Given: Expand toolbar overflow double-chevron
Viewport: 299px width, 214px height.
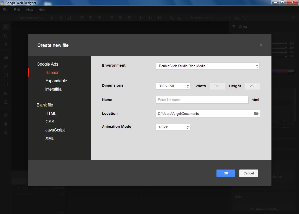Looking at the screenshot, I should tap(294, 17).
